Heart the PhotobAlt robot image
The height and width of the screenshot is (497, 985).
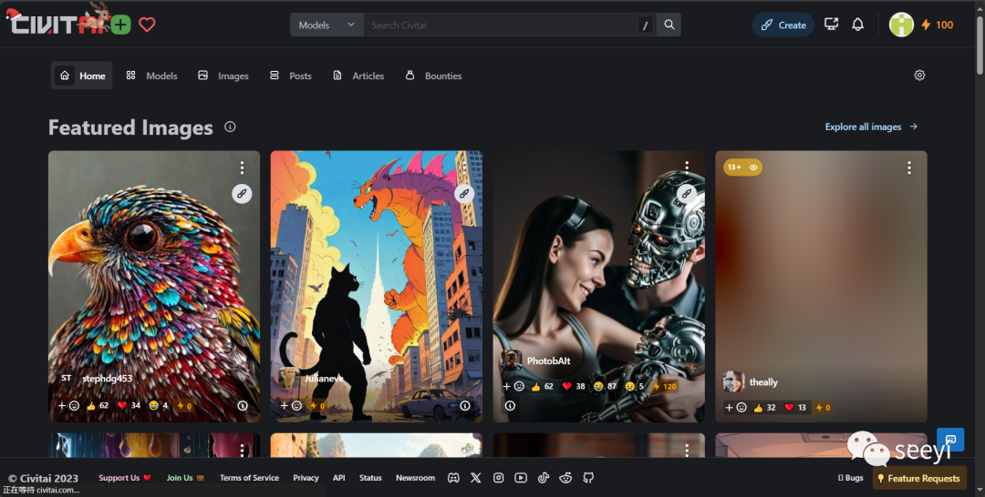(567, 386)
